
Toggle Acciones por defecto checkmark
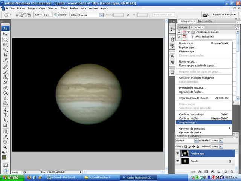pyautogui.click(x=179, y=32)
